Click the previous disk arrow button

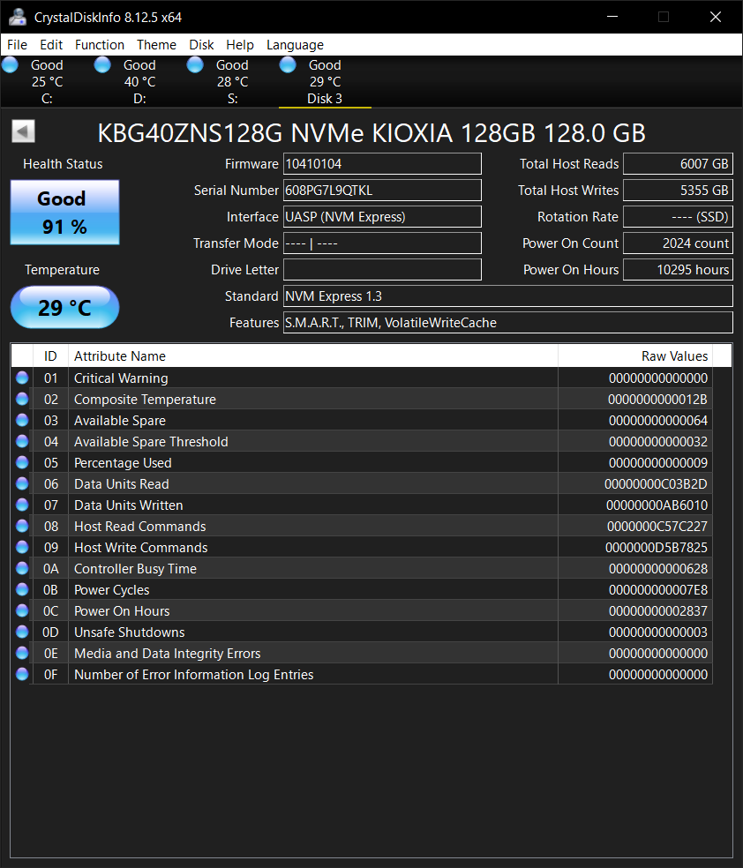[x=23, y=132]
